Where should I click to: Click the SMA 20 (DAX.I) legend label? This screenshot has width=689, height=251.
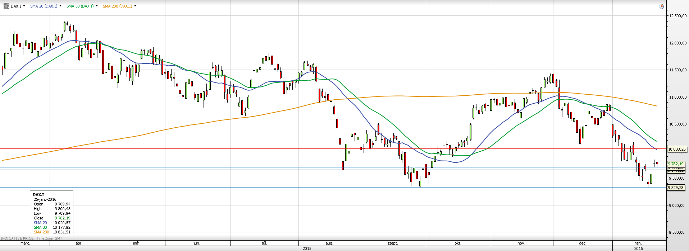tap(44, 6)
